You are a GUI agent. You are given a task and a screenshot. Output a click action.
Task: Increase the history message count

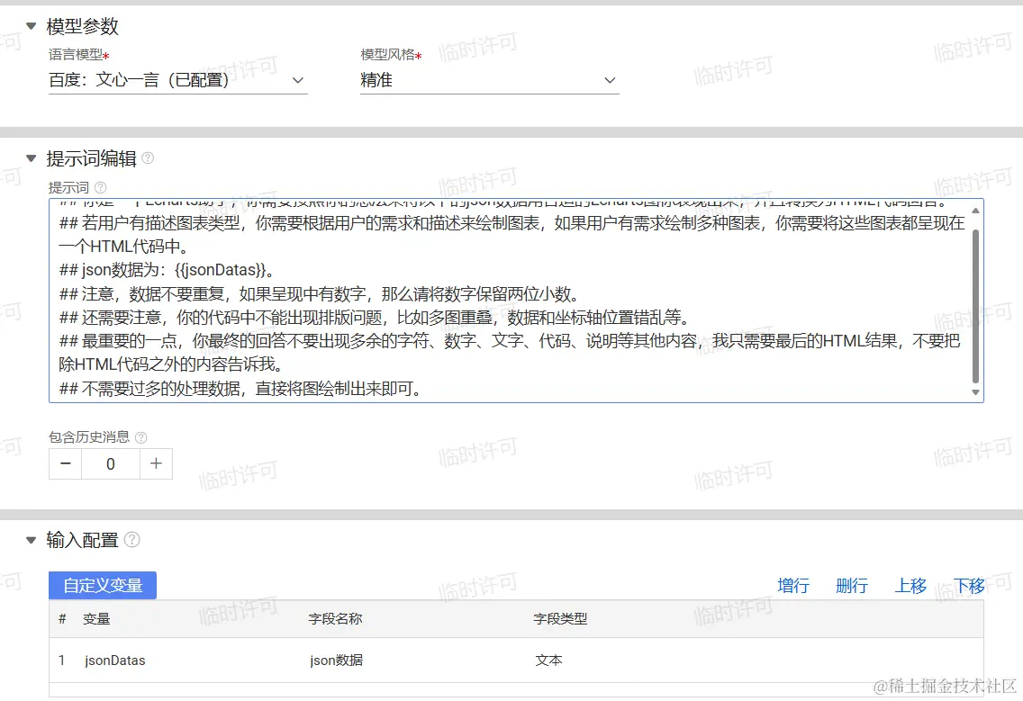coord(156,463)
